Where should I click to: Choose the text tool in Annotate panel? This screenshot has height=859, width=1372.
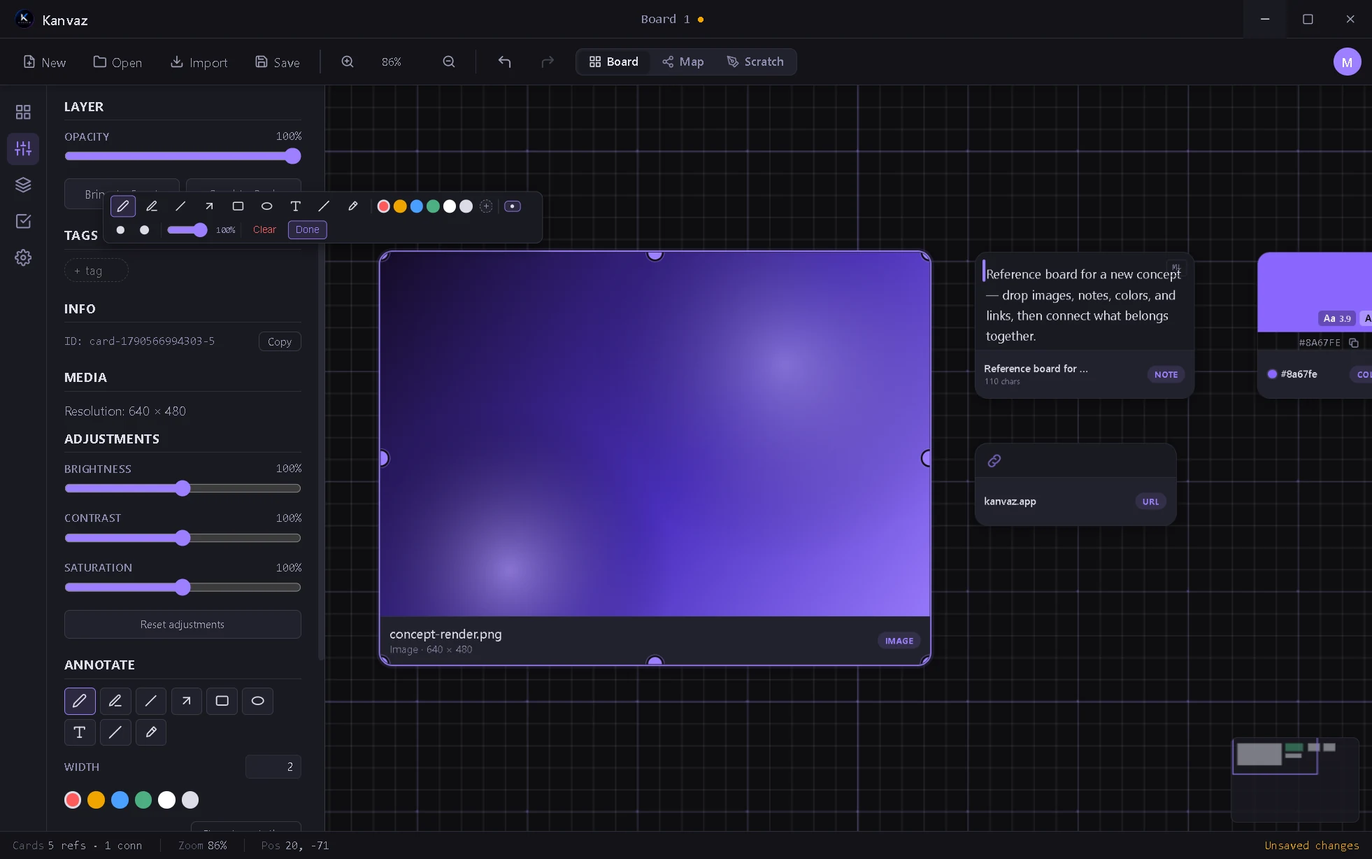80,732
